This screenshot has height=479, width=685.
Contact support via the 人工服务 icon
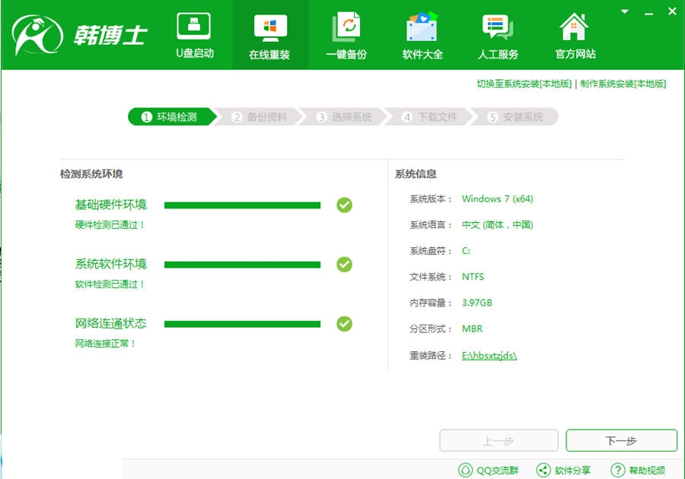tap(499, 27)
